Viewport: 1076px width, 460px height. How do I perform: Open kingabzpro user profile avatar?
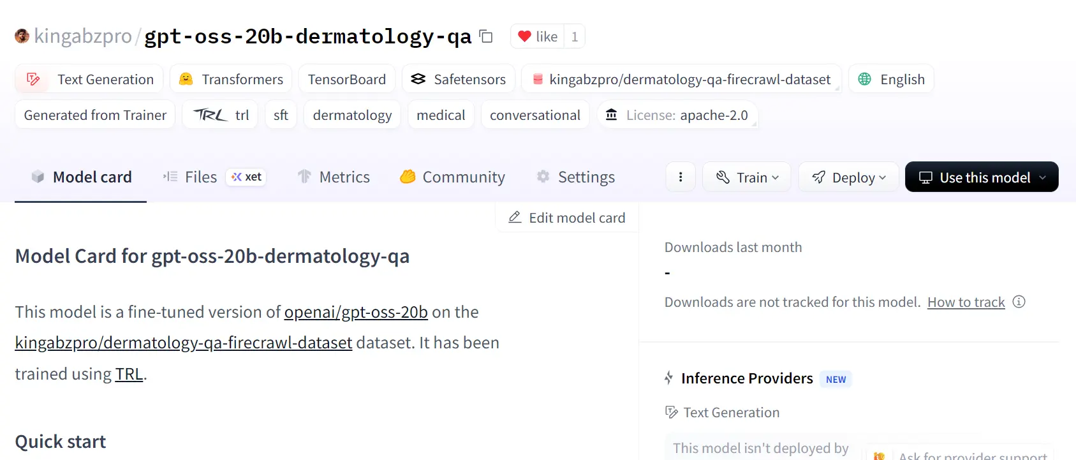click(x=22, y=36)
